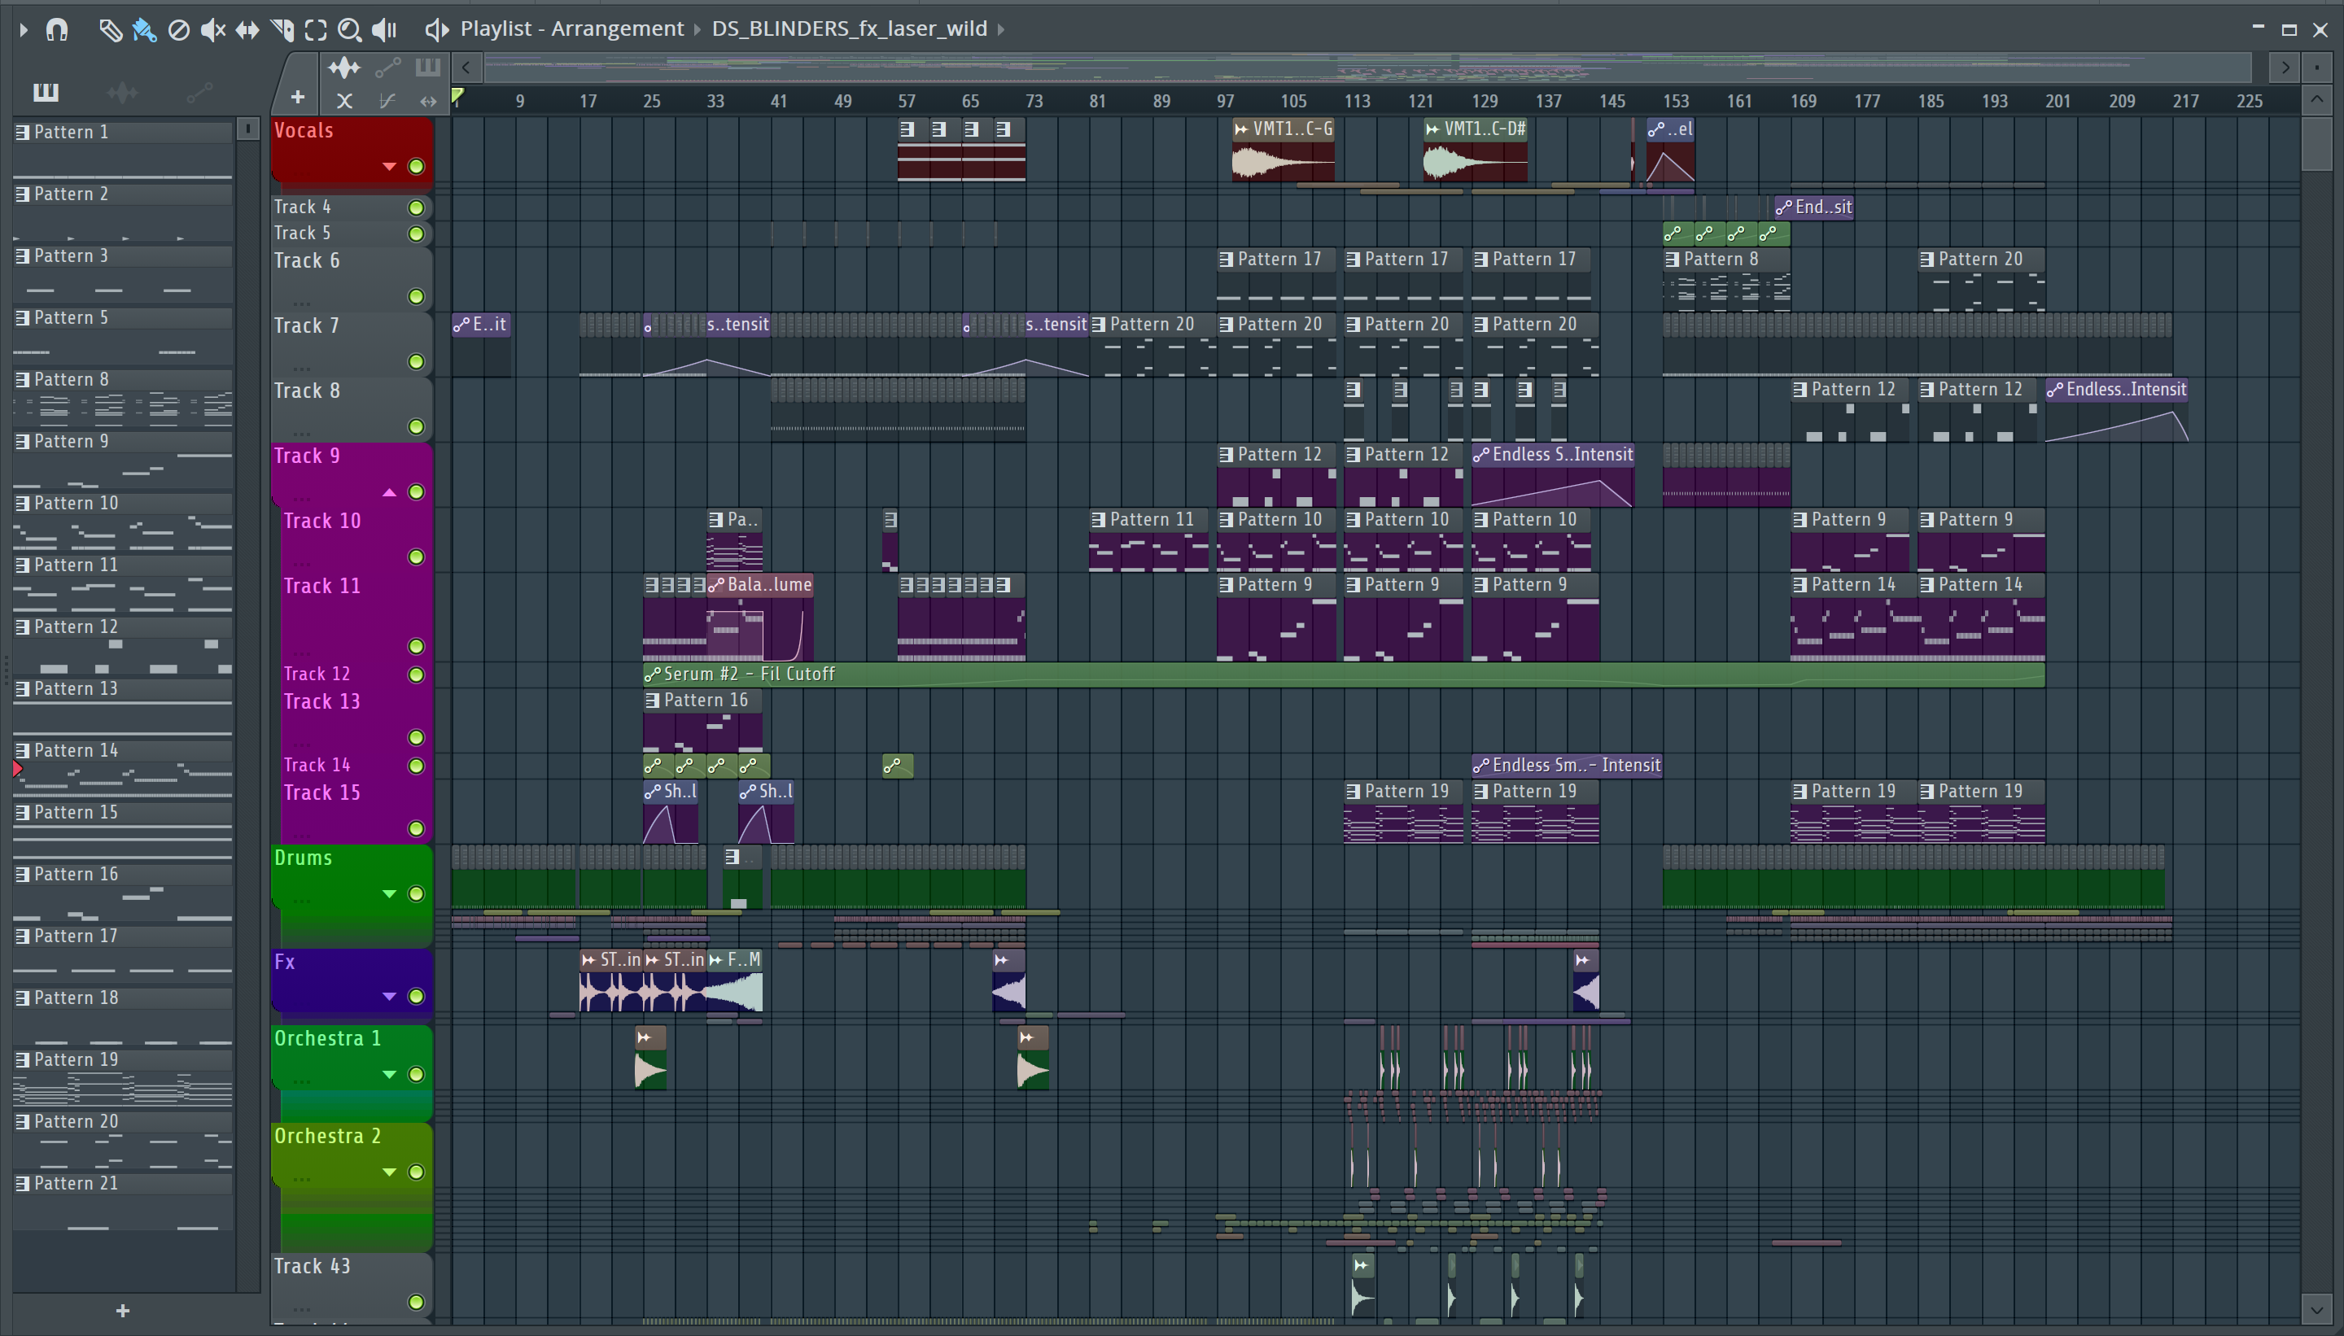This screenshot has width=2344, height=1336.
Task: Select the Playback scrub tool
Action: click(384, 29)
